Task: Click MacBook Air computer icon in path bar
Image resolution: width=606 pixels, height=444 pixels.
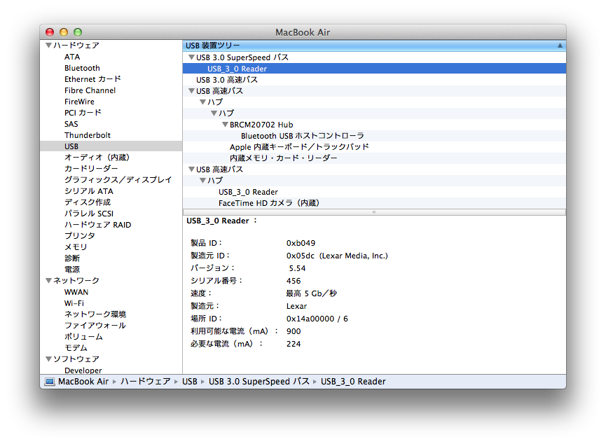Action: (50, 382)
